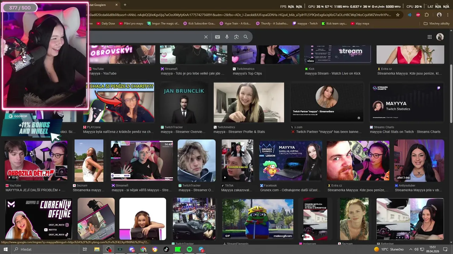
Task: Open the volume control in the tray
Action: (417, 249)
